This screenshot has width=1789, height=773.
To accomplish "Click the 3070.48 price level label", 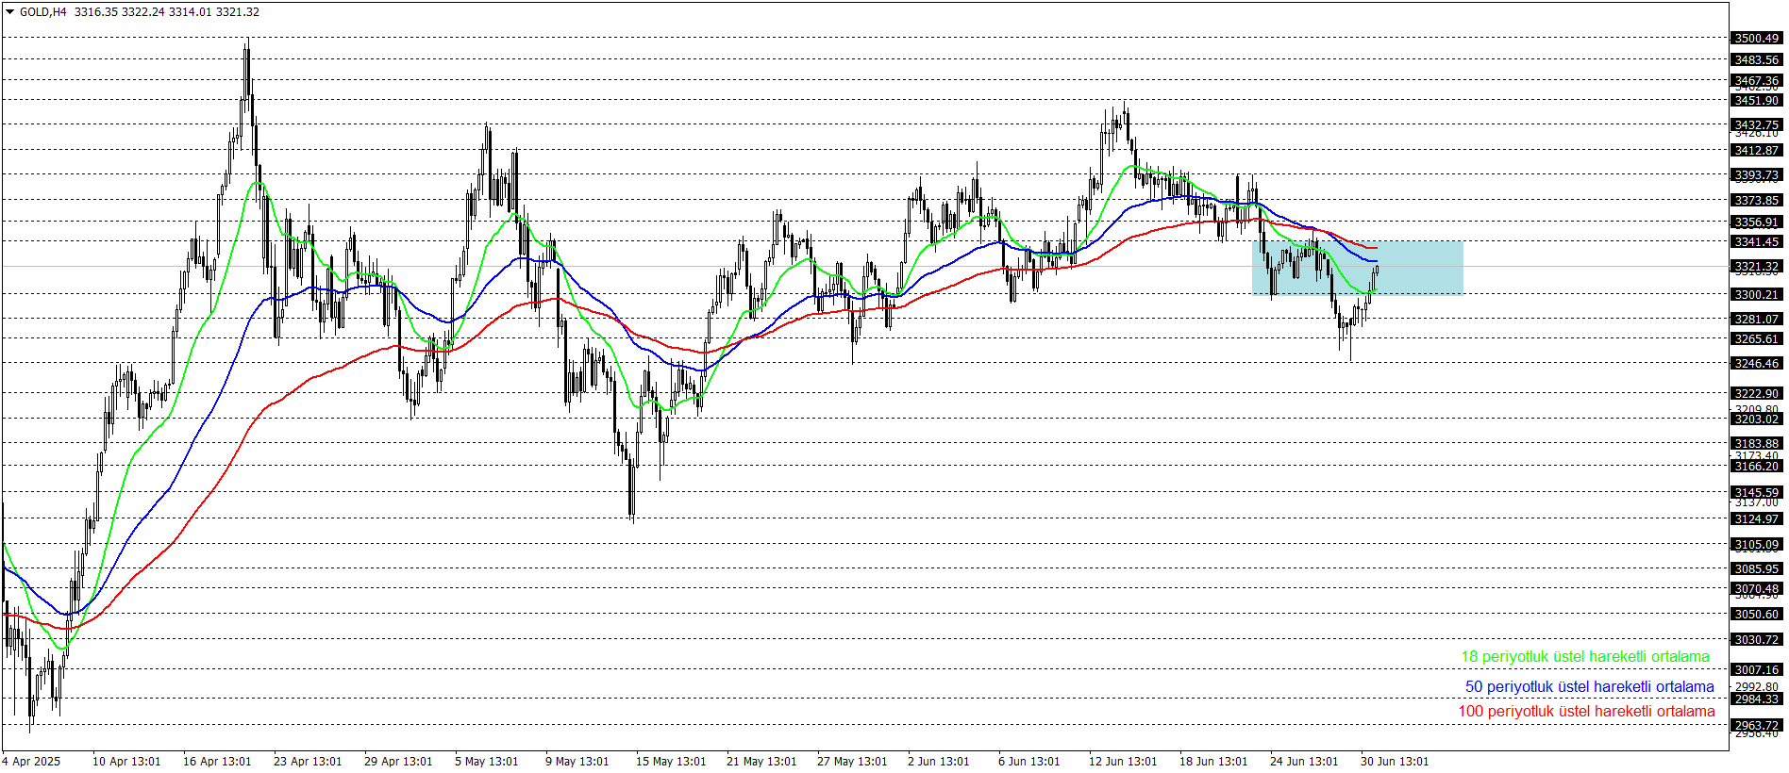I will (1757, 589).
